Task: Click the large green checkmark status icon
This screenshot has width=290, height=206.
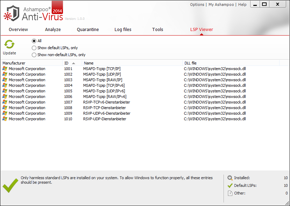Action: [10, 185]
